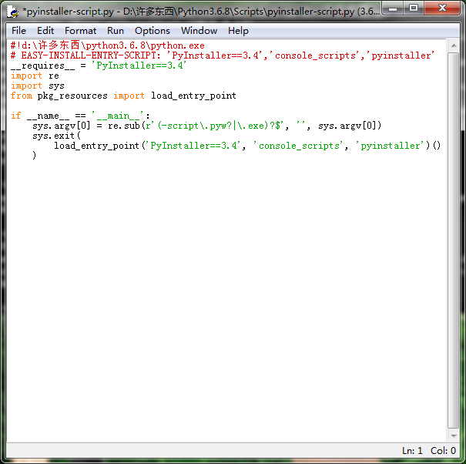Open the Edit menu
466x464 pixels.
coord(45,31)
